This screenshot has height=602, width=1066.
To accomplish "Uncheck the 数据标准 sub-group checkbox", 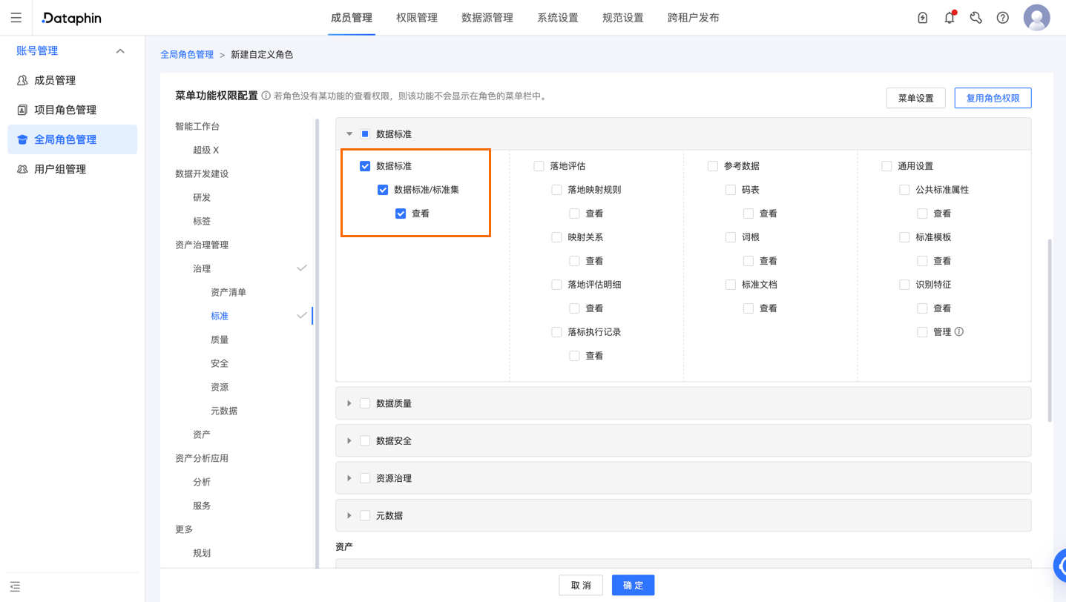I will (x=365, y=166).
